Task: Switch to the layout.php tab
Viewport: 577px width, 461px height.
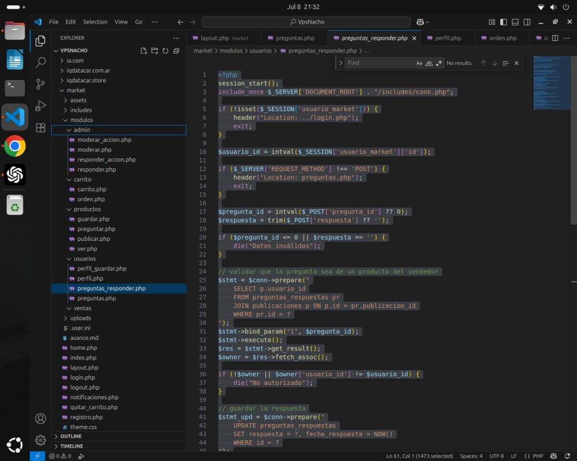Action: (x=224, y=38)
